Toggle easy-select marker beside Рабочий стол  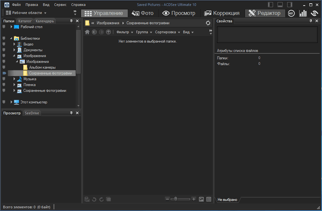click(x=4, y=27)
